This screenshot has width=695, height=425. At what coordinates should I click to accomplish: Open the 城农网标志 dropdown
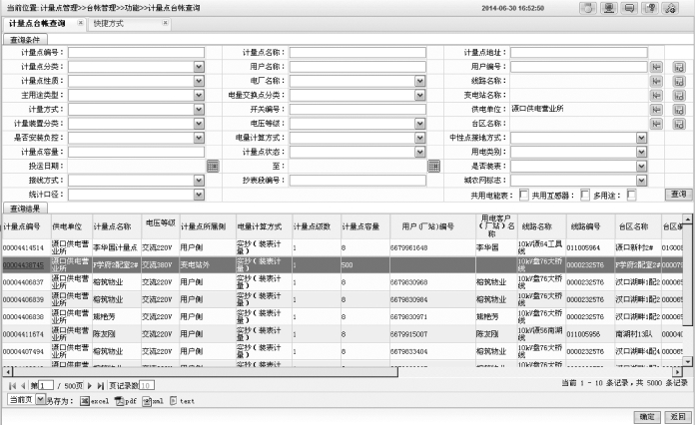pyautogui.click(x=641, y=181)
